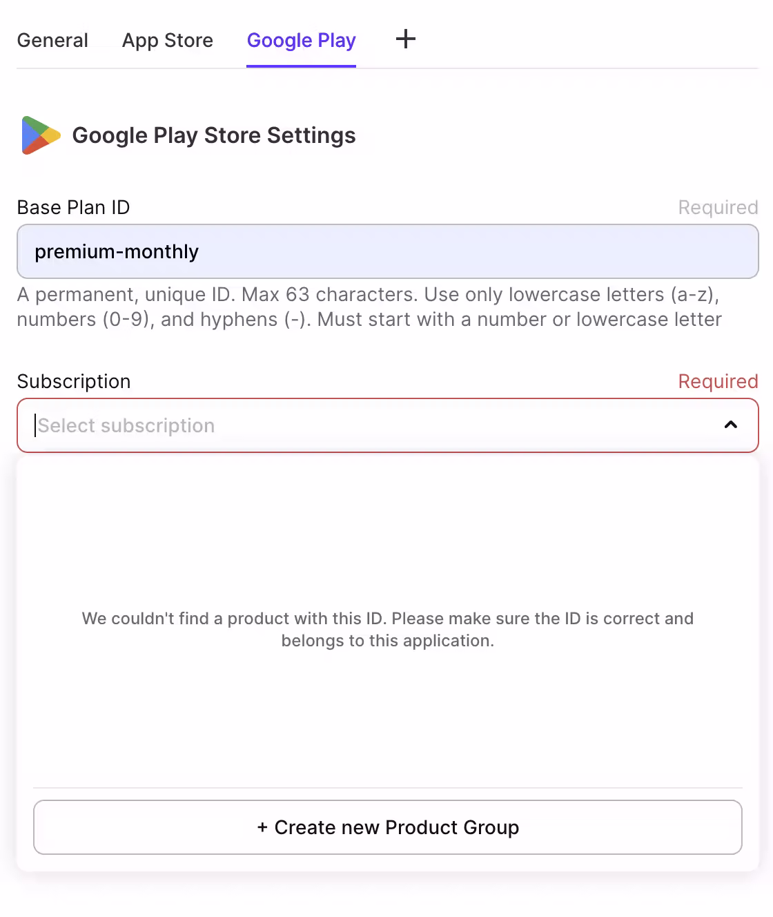Focus the Base Plan ID field containing premium-monthly
Viewport: 773px width, 917px height.
pyautogui.click(x=388, y=251)
